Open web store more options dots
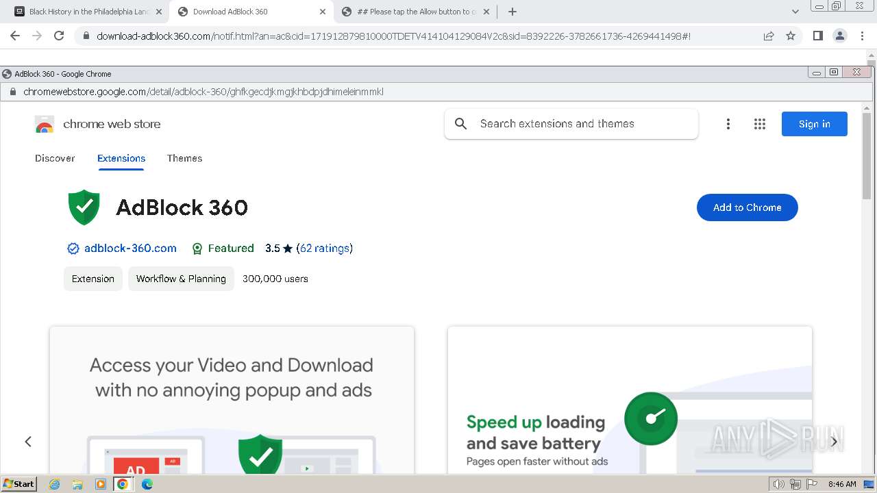 point(728,124)
